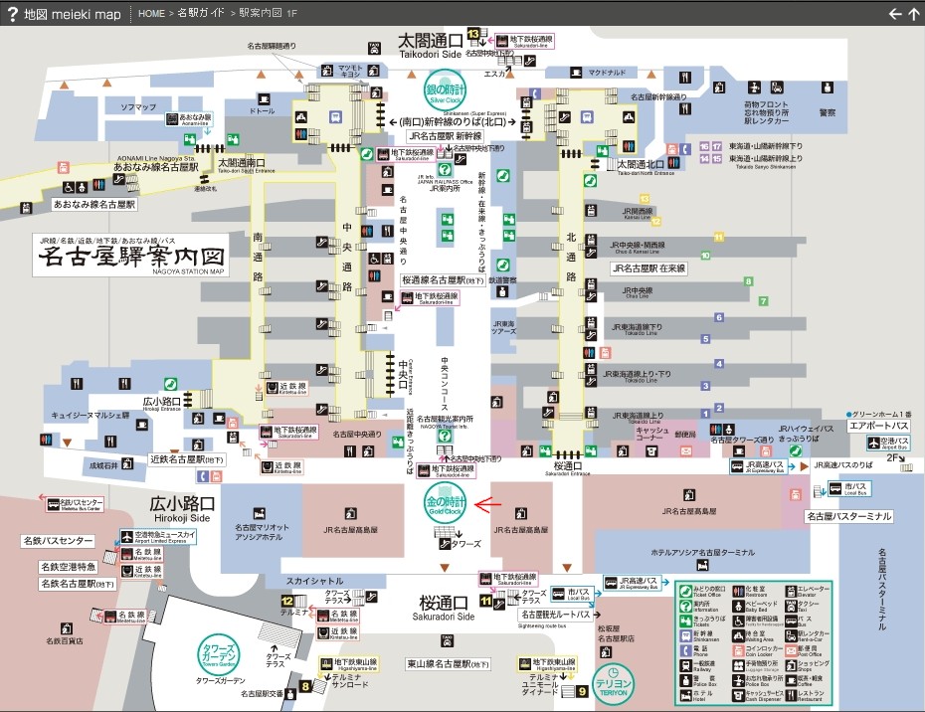The width and height of the screenshot is (925, 712).
Task: Click the Post Office legend icon
Action: (791, 650)
